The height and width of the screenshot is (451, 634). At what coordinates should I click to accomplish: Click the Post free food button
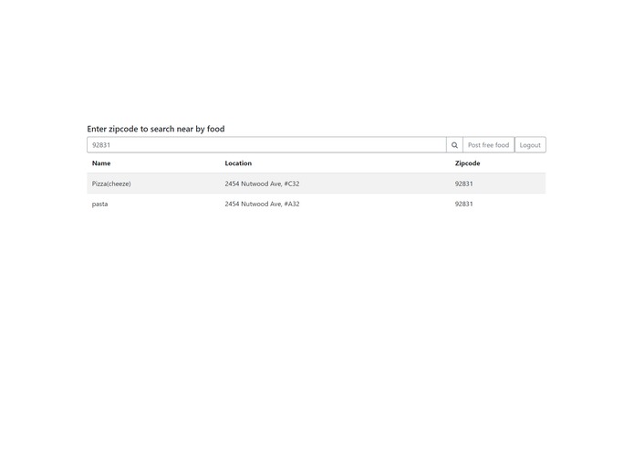pyautogui.click(x=488, y=145)
